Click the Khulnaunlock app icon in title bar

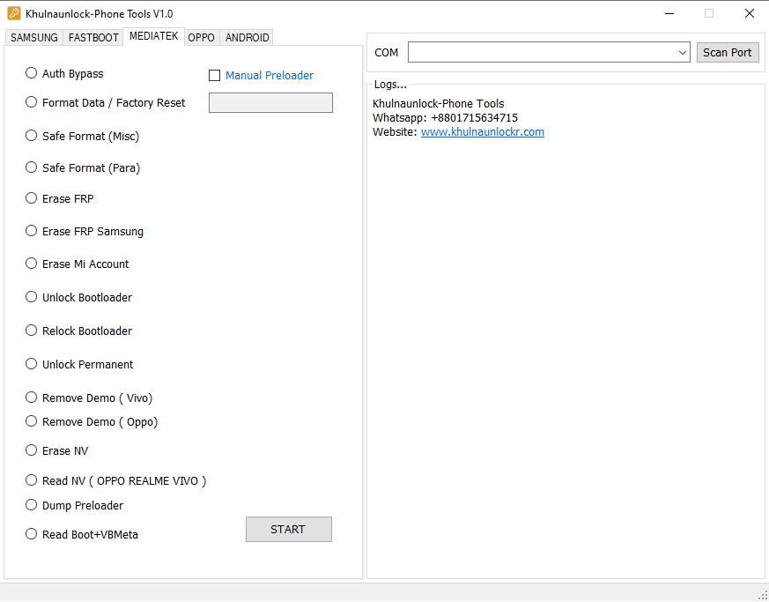point(14,13)
